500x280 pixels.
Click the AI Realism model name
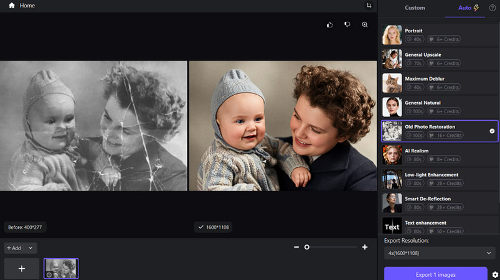click(417, 151)
